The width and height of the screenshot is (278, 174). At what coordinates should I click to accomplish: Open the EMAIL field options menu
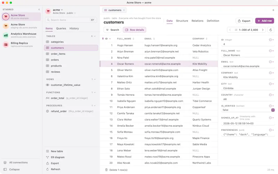(x=271, y=62)
